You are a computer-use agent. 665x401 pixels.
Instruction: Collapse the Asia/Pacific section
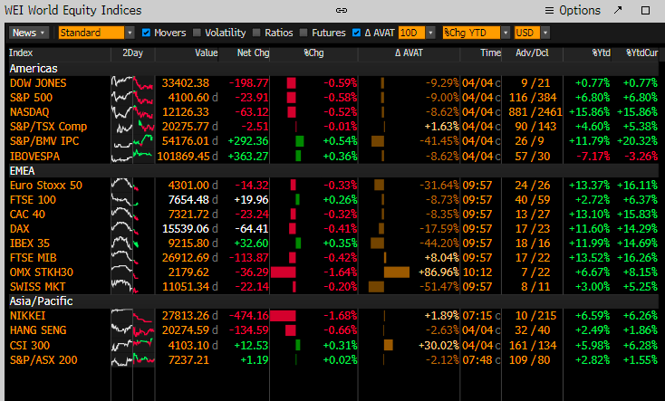[x=41, y=301]
